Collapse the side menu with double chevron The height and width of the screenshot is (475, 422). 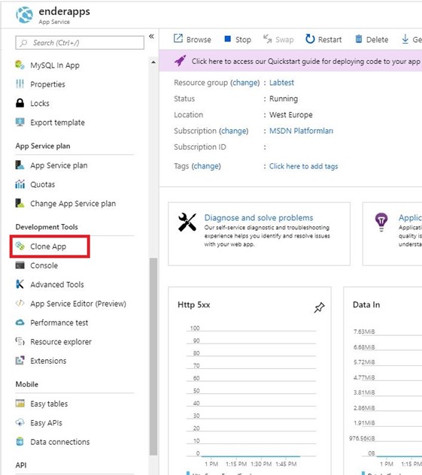tap(152, 36)
